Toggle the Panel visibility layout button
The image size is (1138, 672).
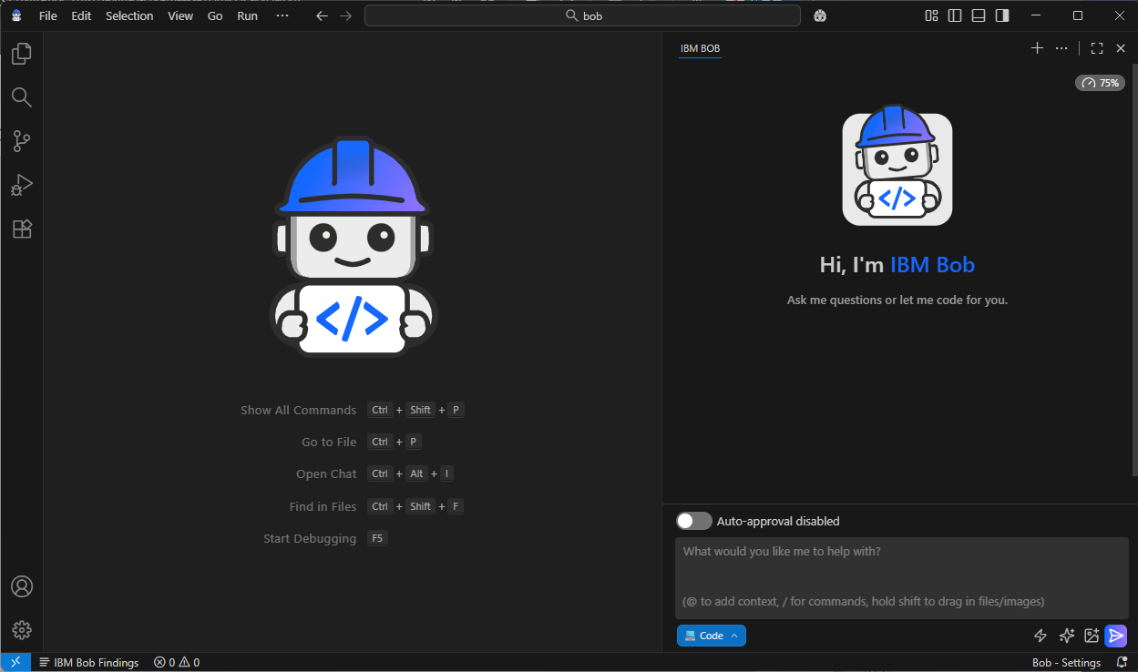(x=978, y=15)
